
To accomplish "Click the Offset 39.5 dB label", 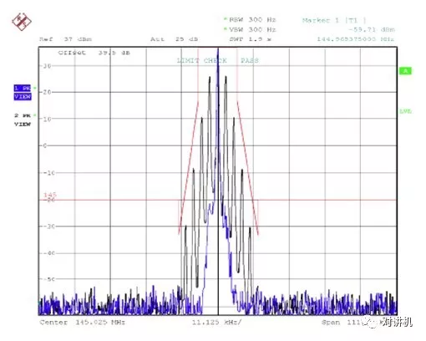I will click(94, 53).
